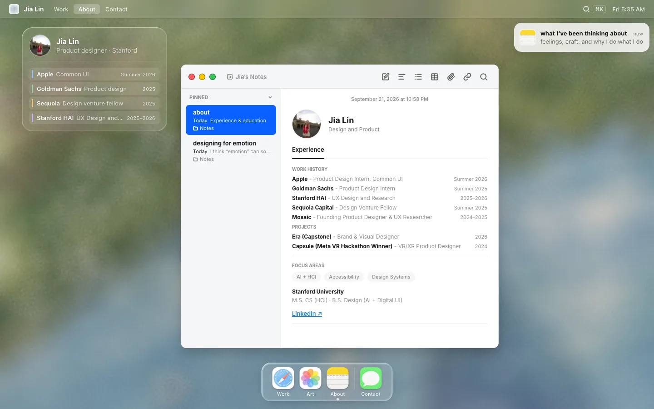This screenshot has height=409, width=654.
Task: Click the note date September 21, 2026
Action: pos(390,99)
